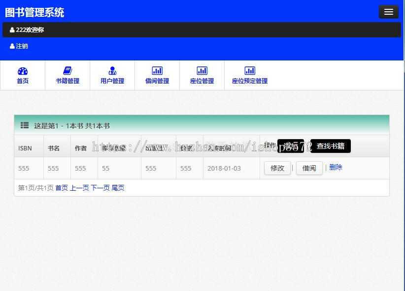This screenshot has height=291, width=405.
Task: Click 借阅 for book 555
Action: point(309,168)
